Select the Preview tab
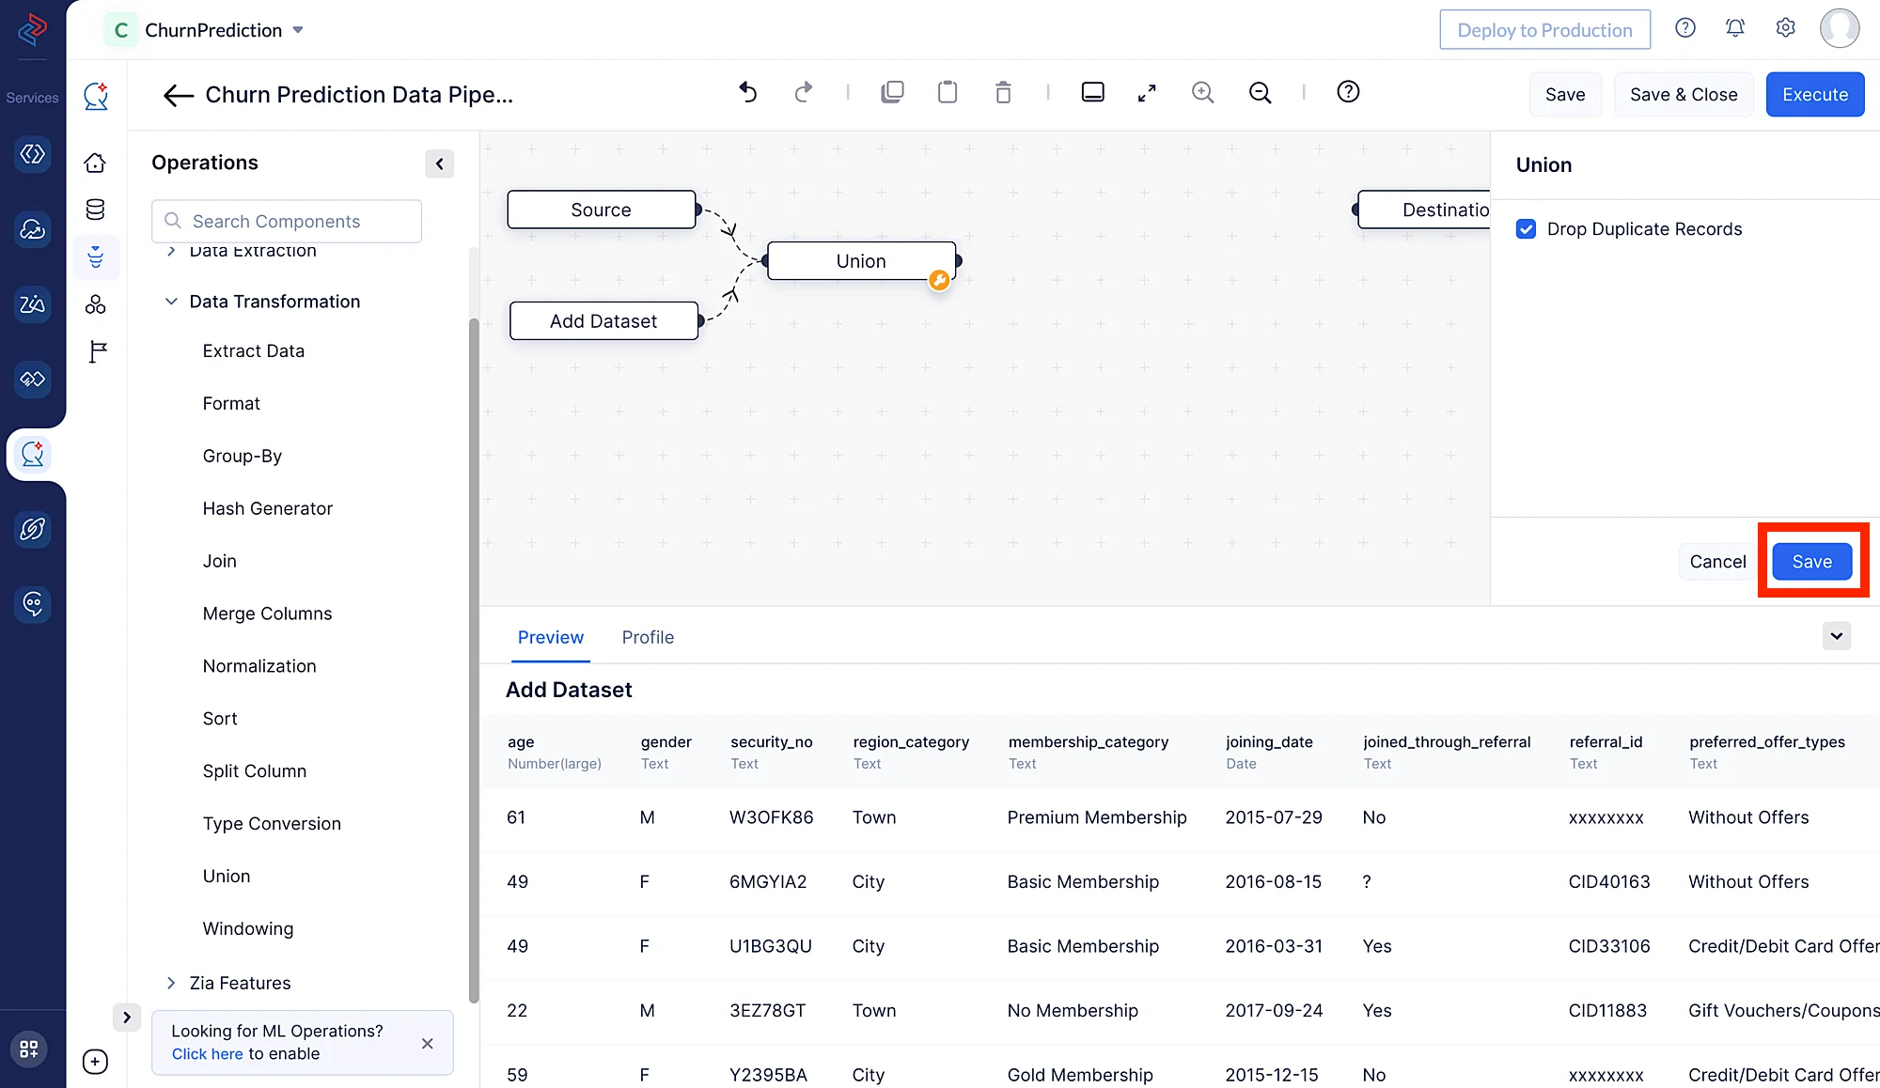This screenshot has width=1880, height=1088. pos(550,637)
